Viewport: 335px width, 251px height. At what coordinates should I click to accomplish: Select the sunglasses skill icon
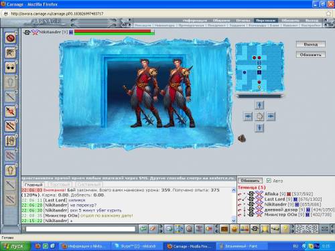click(x=10, y=68)
